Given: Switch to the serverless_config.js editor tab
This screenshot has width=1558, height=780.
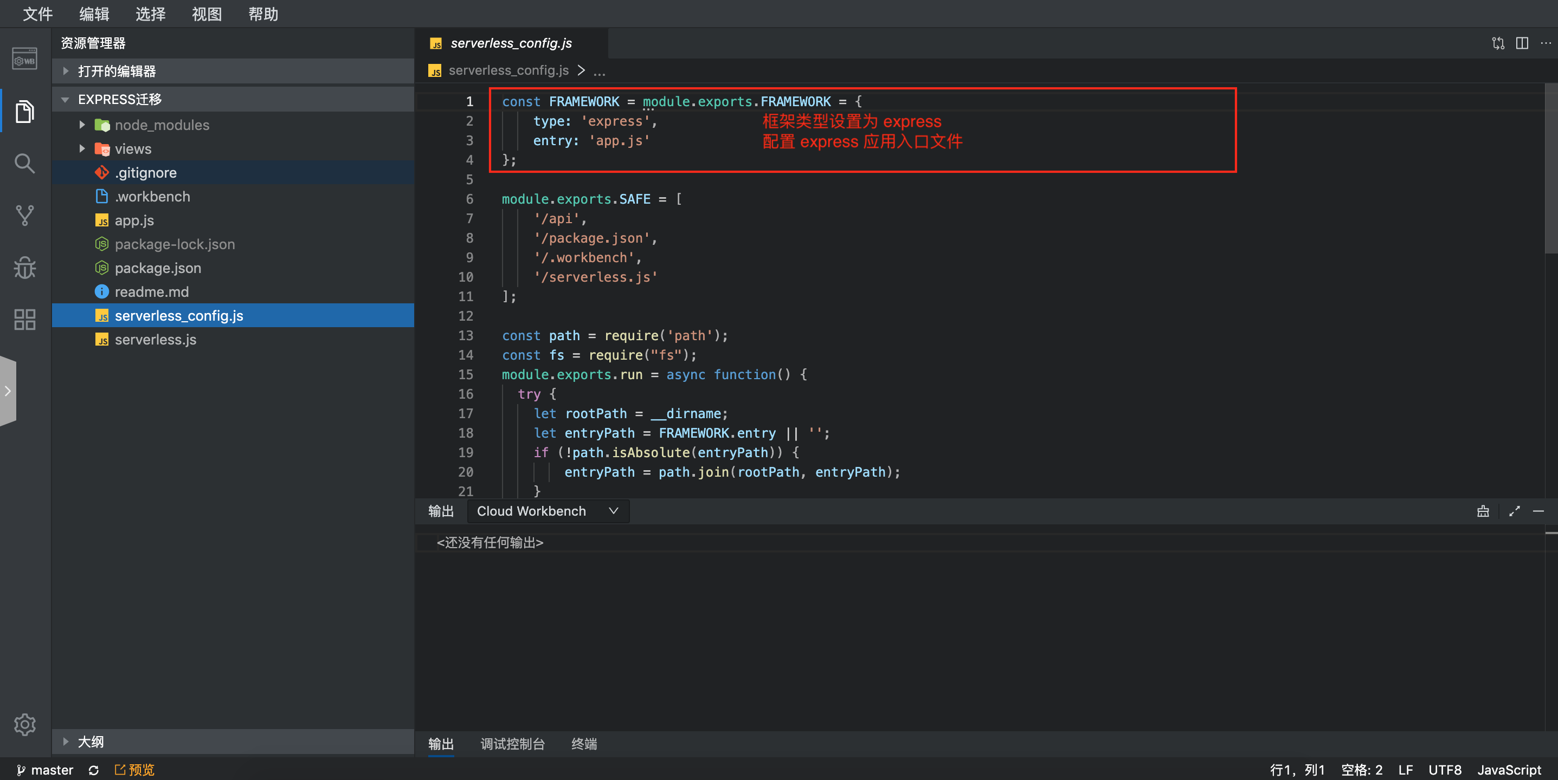Looking at the screenshot, I should (x=511, y=43).
